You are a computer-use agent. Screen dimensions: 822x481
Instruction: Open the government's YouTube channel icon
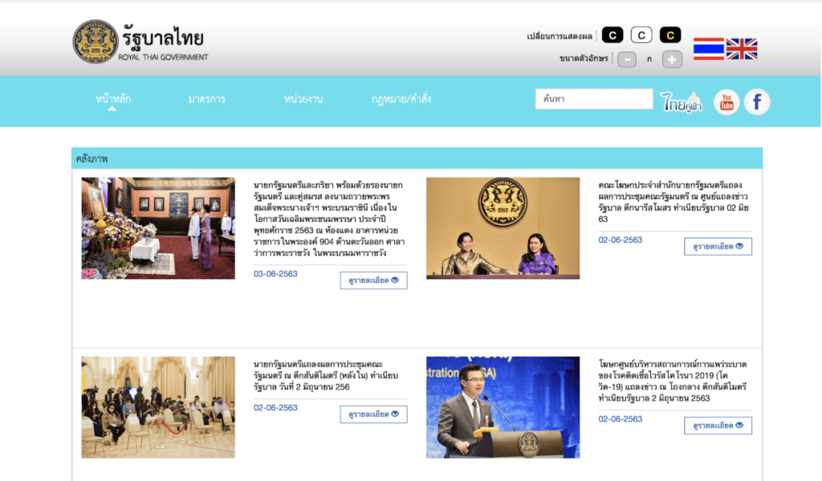point(726,102)
